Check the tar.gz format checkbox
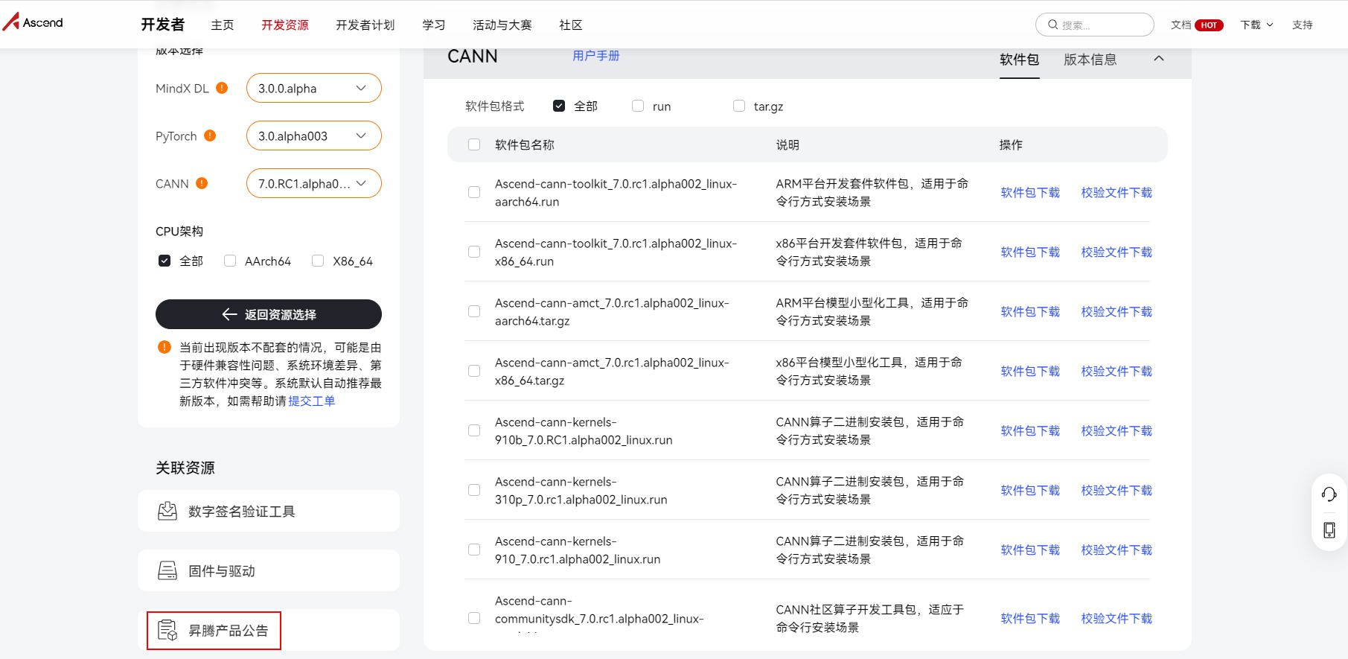This screenshot has width=1348, height=659. click(x=739, y=106)
